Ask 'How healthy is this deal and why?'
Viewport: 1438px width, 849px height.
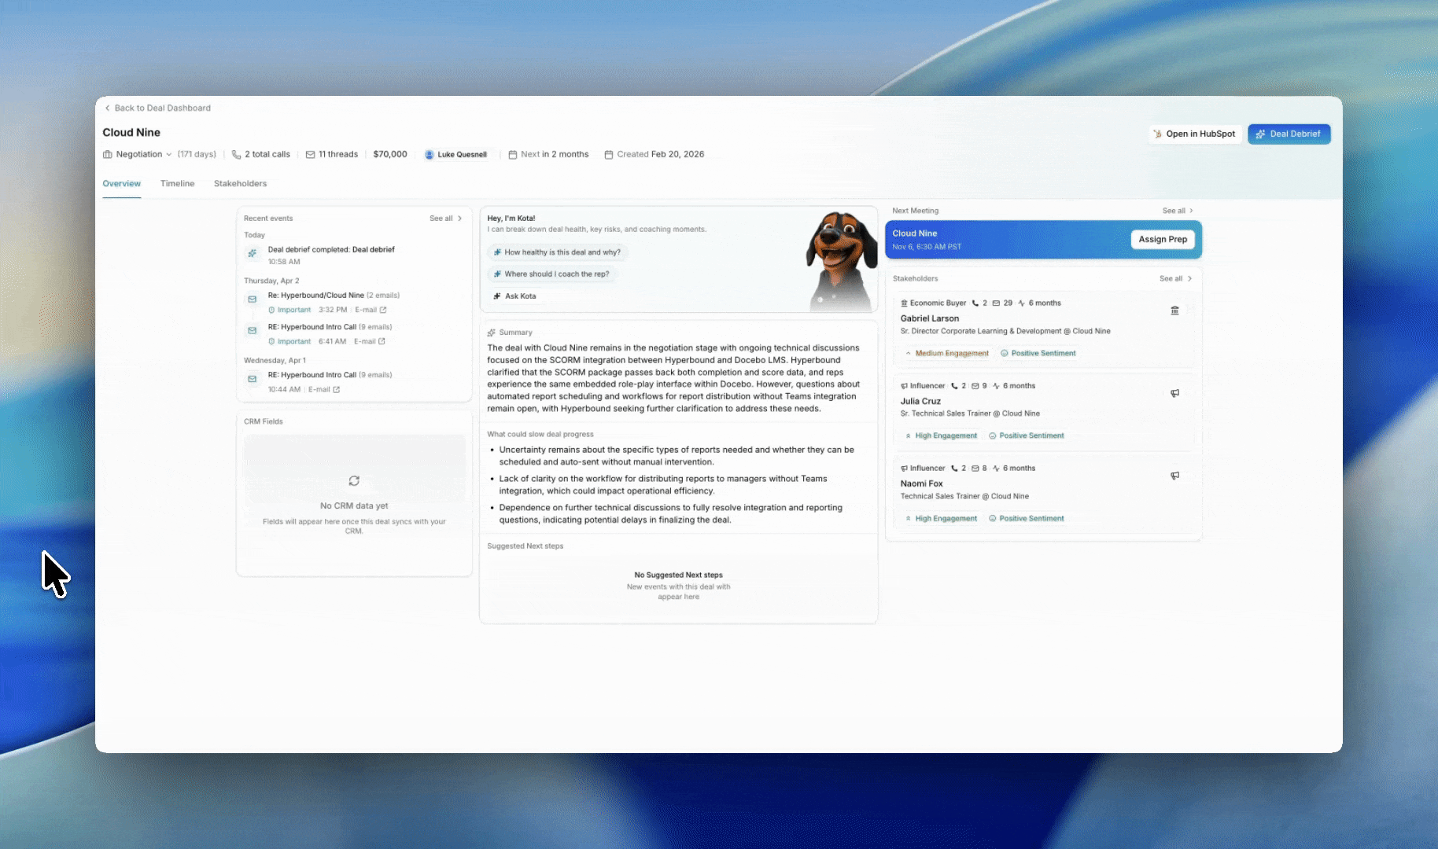point(557,252)
